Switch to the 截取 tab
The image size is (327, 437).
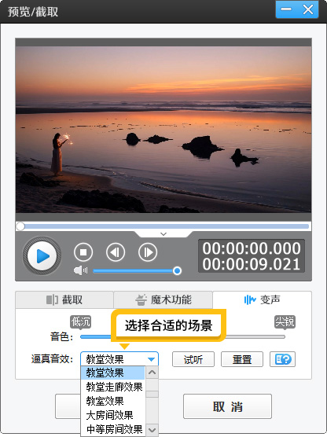click(x=64, y=300)
